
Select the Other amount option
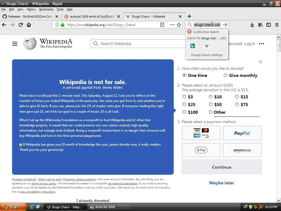(x=210, y=112)
